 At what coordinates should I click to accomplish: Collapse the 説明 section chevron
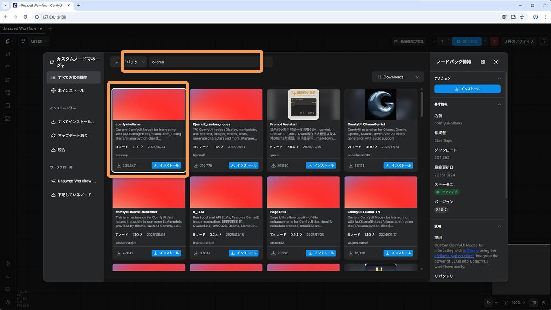pos(499,226)
